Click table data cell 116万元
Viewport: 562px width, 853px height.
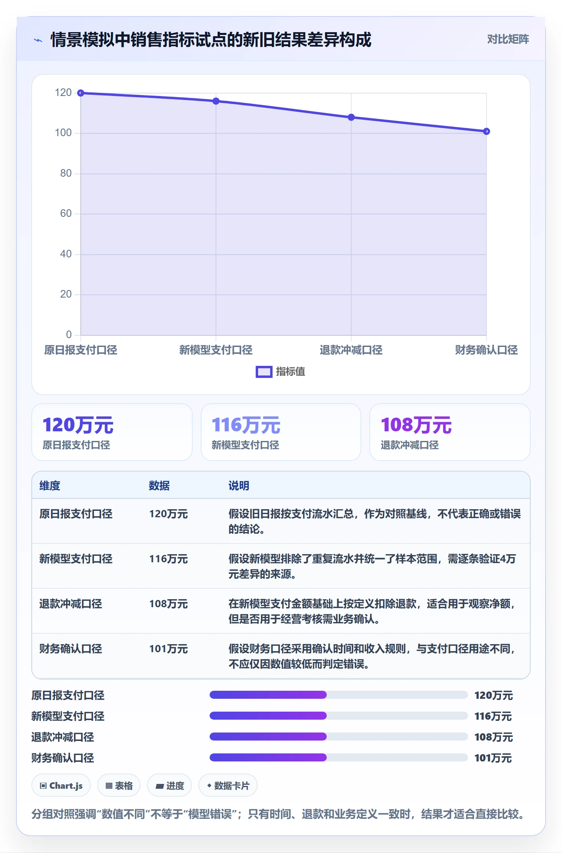[169, 559]
